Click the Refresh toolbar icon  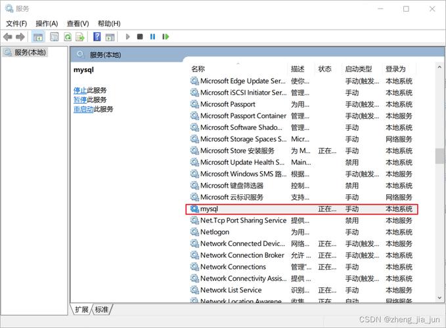(68, 37)
